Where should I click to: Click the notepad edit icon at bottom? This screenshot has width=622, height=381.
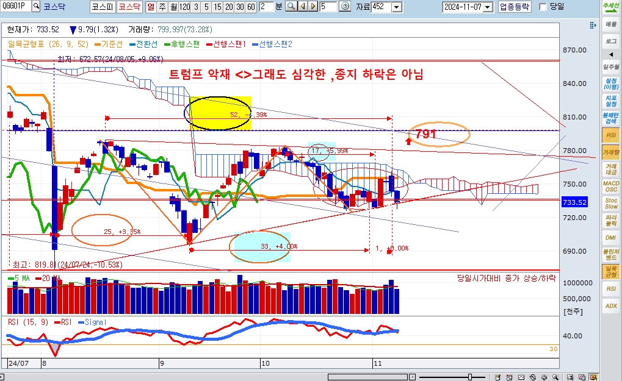pos(498,377)
